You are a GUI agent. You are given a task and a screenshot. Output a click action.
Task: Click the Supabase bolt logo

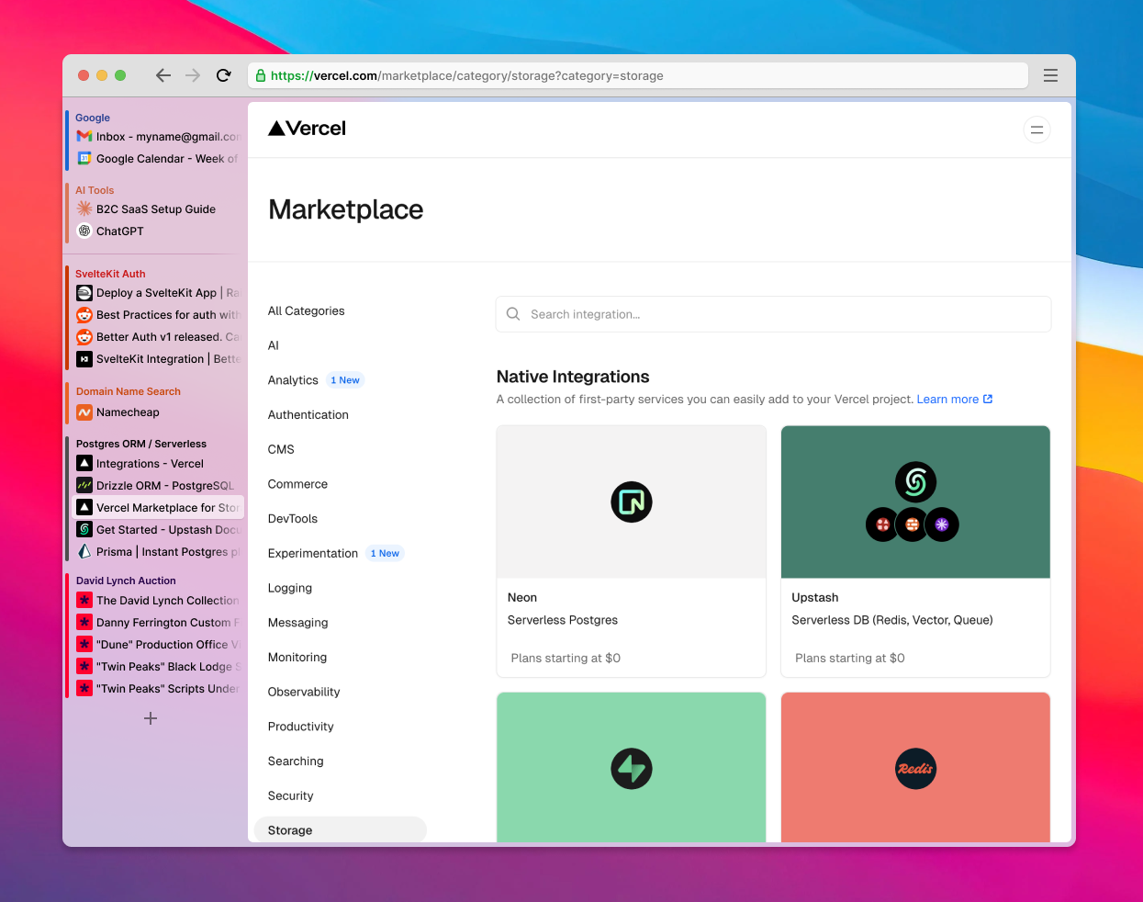click(x=632, y=769)
